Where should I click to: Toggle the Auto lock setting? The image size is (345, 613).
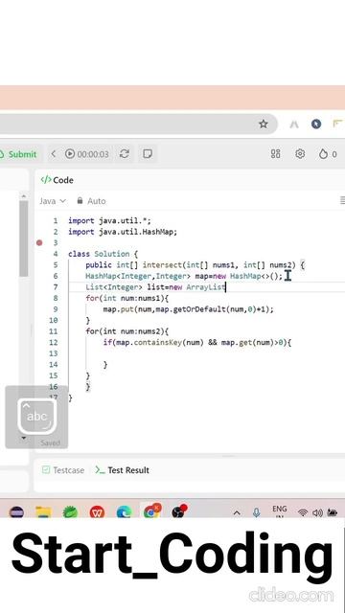click(91, 201)
